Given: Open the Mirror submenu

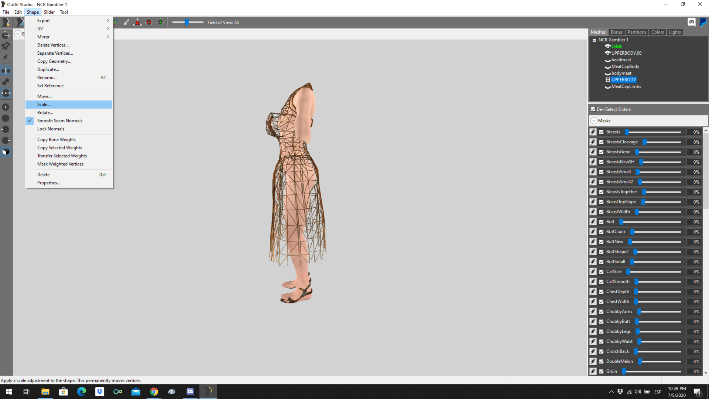Looking at the screenshot, I should 69,37.
